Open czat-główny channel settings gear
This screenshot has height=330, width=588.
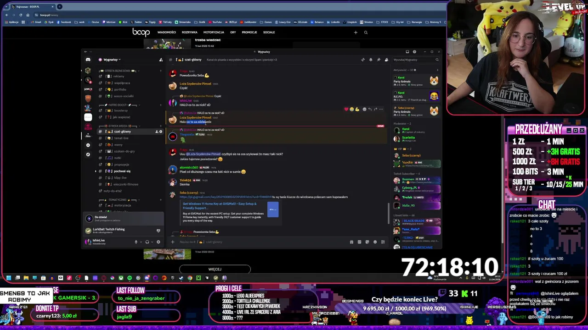160,132
